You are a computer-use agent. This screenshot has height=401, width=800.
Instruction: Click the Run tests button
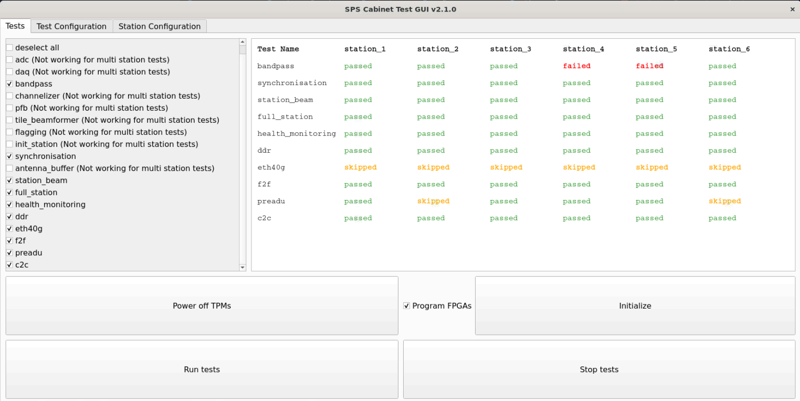click(202, 369)
